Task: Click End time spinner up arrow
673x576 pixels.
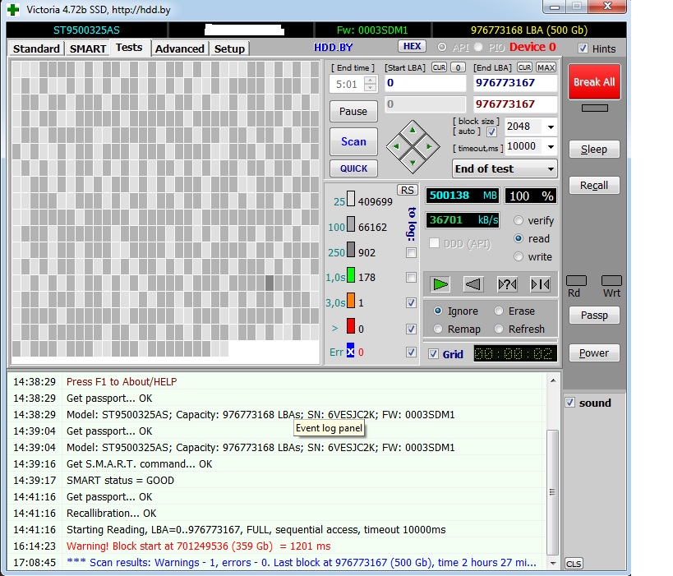Action: click(x=370, y=80)
